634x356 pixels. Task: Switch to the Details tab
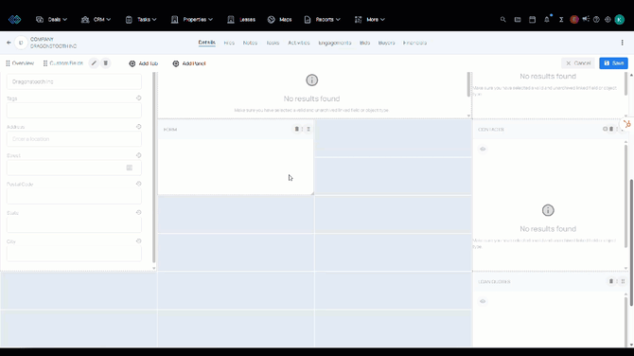point(206,43)
